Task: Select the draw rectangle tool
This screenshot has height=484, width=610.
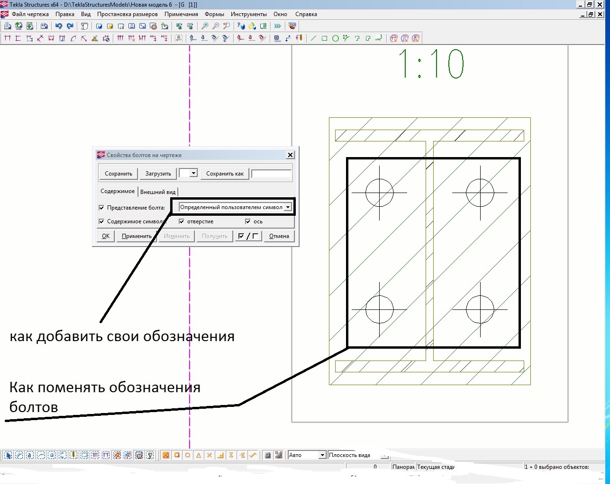Action: pos(325,38)
